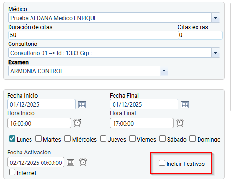The image size is (231, 186).
Task: Click the Hora Inicio label
Action: click(x=21, y=113)
